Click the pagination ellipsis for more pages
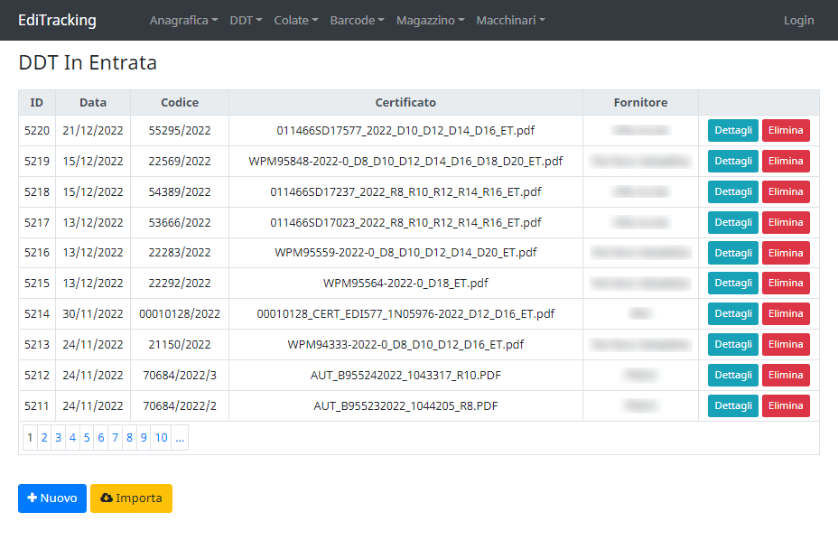Image resolution: width=838 pixels, height=540 pixels. 181,438
